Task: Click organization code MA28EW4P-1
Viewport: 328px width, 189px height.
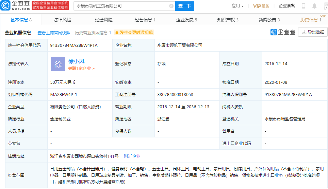Action: tap(64, 94)
